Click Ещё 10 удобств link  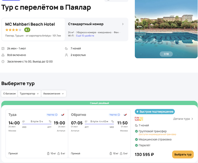85,36
